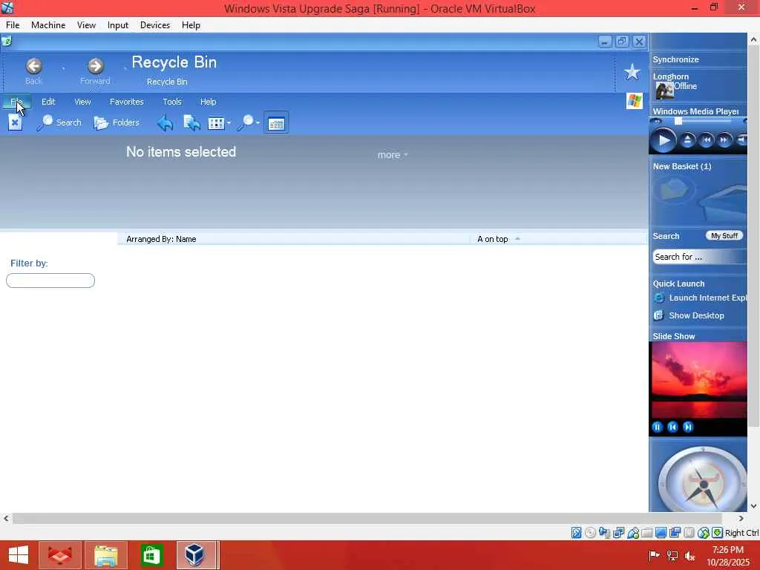Open the VirtualBox Devices menu
The image size is (760, 570).
[155, 25]
